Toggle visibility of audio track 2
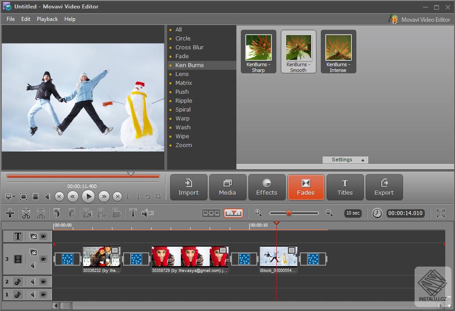This screenshot has height=311, width=455. [x=43, y=281]
